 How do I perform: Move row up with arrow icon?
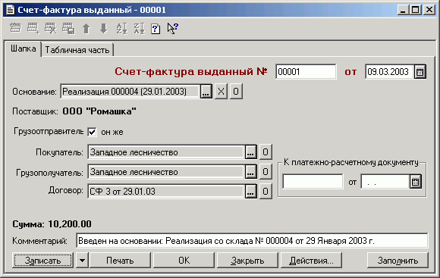[86, 28]
